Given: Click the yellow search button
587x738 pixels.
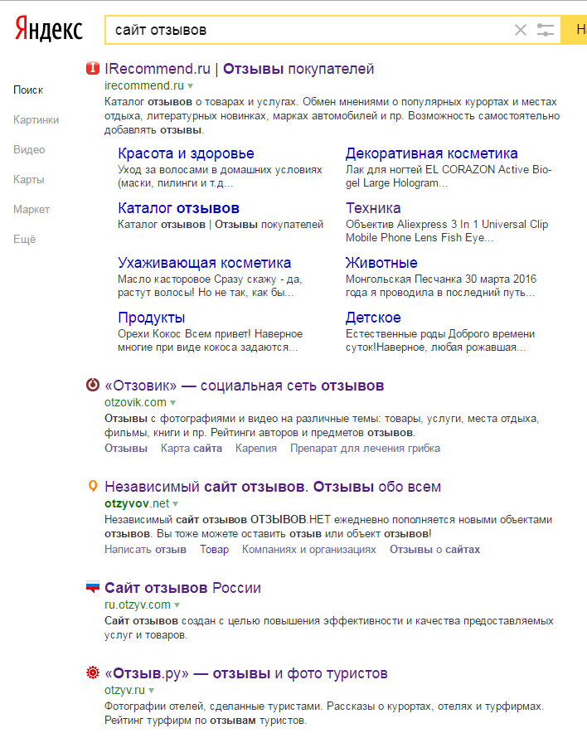Looking at the screenshot, I should (x=575, y=30).
